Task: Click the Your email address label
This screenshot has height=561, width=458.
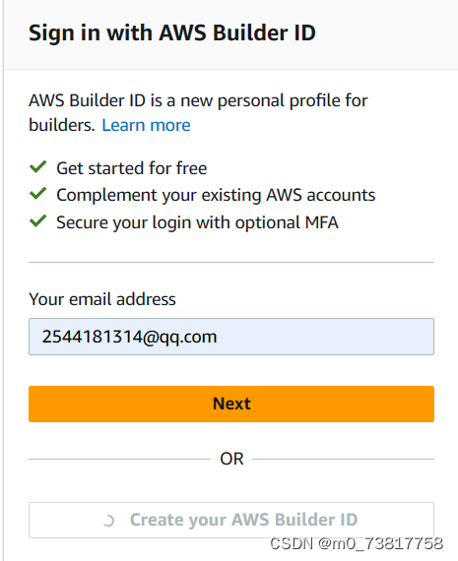Action: 102,299
